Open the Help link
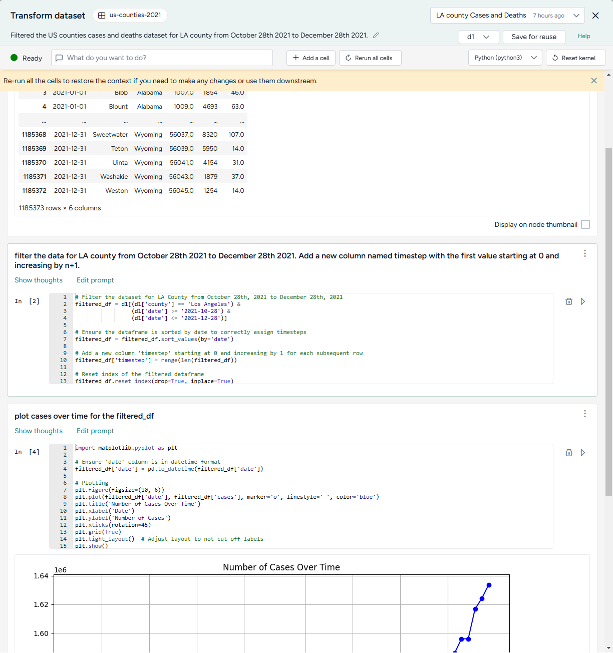Screen dimensions: 613x653 (583, 36)
